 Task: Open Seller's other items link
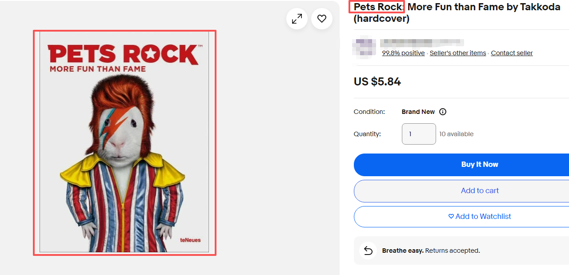click(458, 53)
